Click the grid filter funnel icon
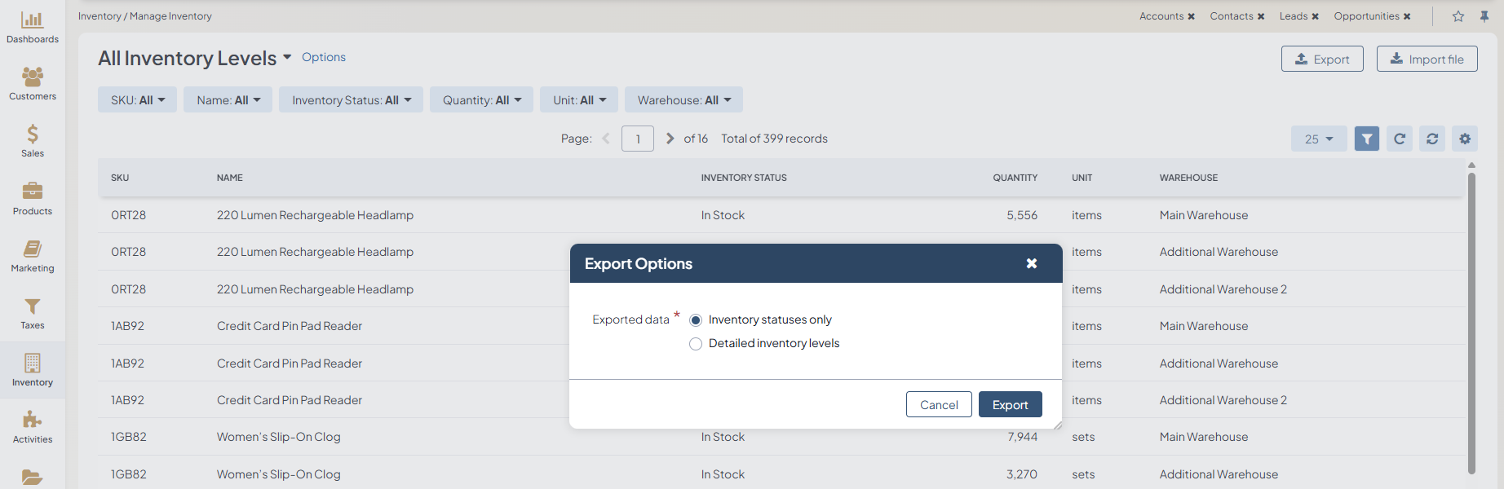 coord(1366,139)
